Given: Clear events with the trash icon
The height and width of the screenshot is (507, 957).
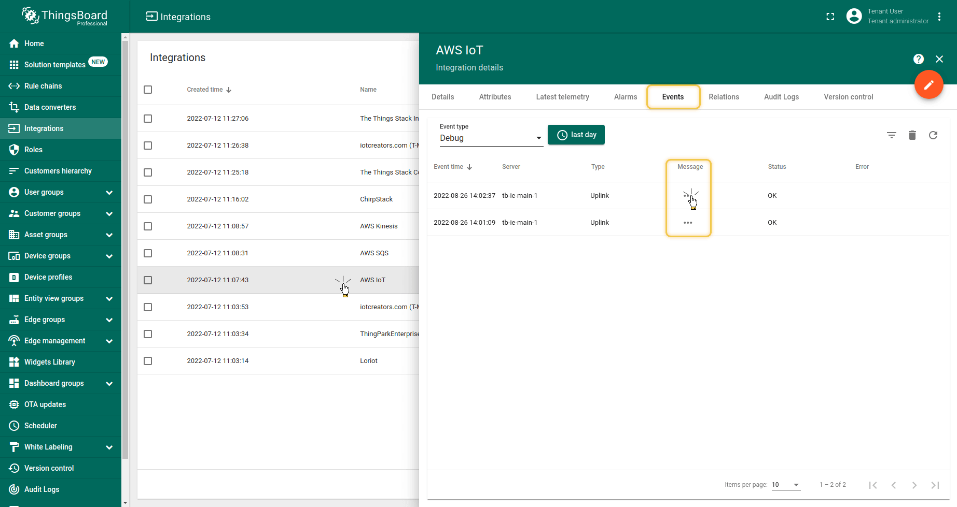Looking at the screenshot, I should coord(912,135).
